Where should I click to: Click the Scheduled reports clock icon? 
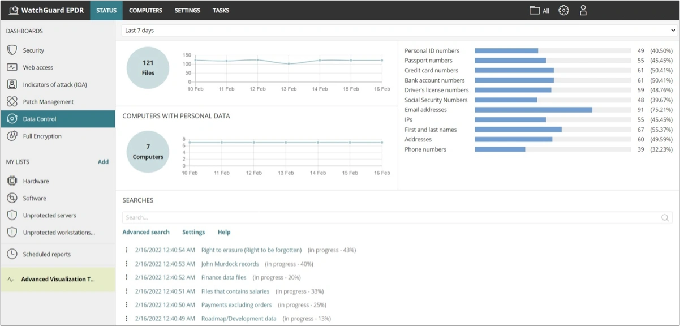click(x=12, y=254)
